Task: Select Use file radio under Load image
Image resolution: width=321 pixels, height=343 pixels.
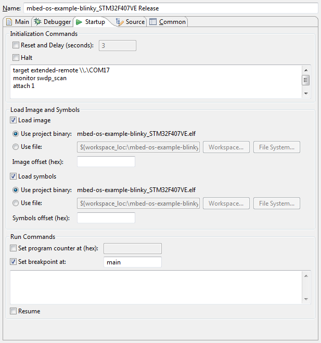Action: click(16, 147)
